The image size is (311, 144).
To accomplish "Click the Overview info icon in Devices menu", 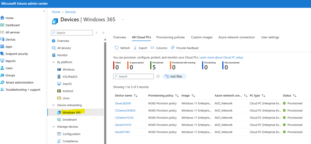I will tap(53, 41).
